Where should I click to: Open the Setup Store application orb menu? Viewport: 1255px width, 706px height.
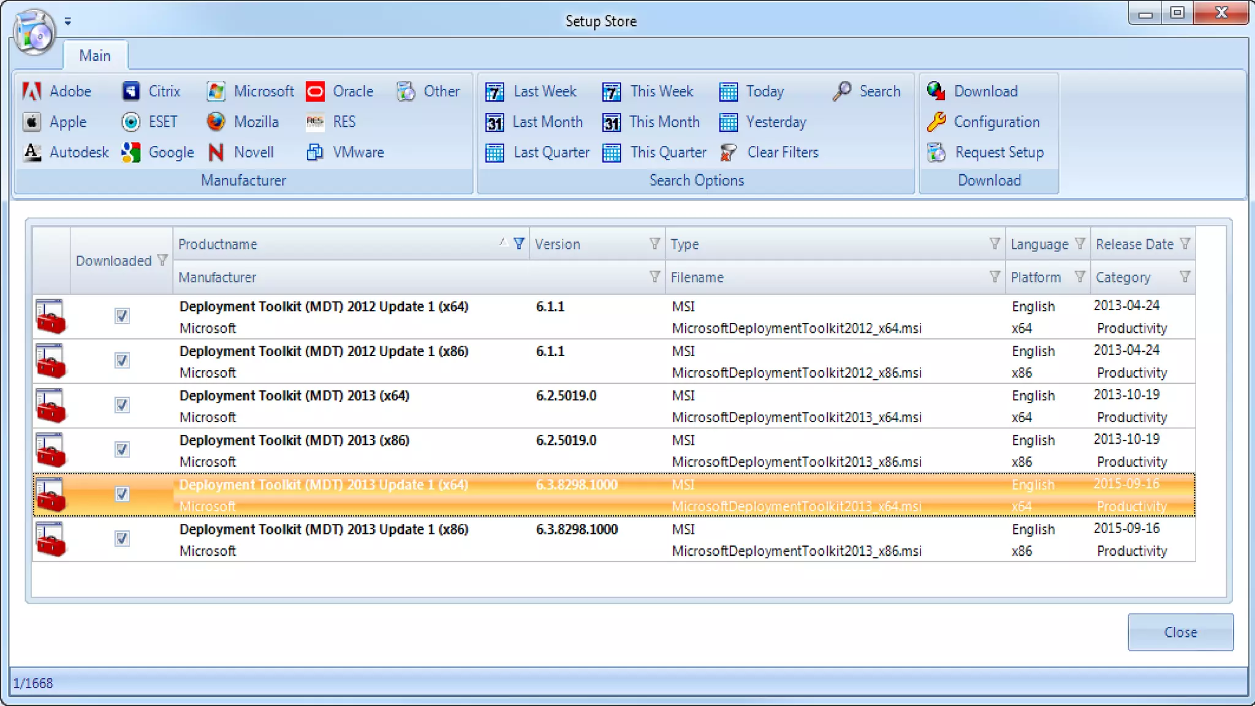(34, 32)
